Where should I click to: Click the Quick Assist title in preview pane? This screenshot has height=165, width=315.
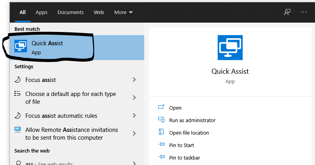[x=230, y=71]
